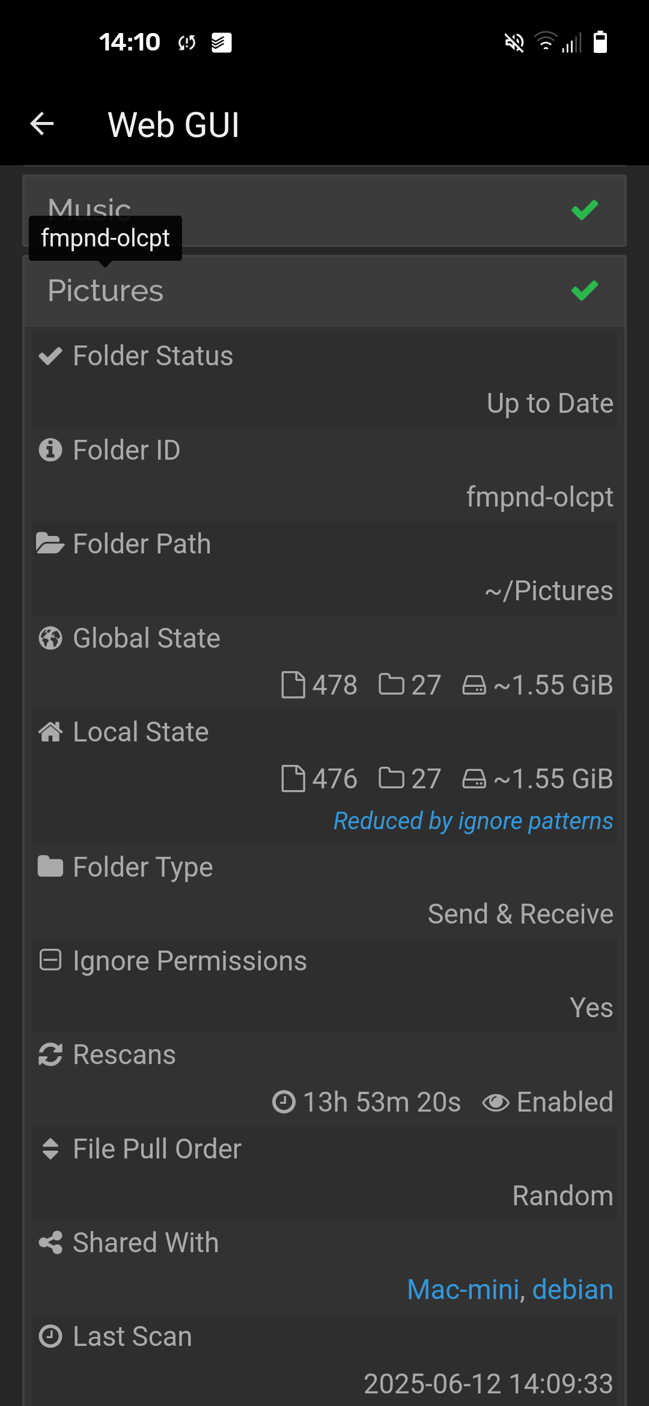Click the sort arrows icon for File Pull Order
Viewport: 649px width, 1406px height.
click(51, 1149)
